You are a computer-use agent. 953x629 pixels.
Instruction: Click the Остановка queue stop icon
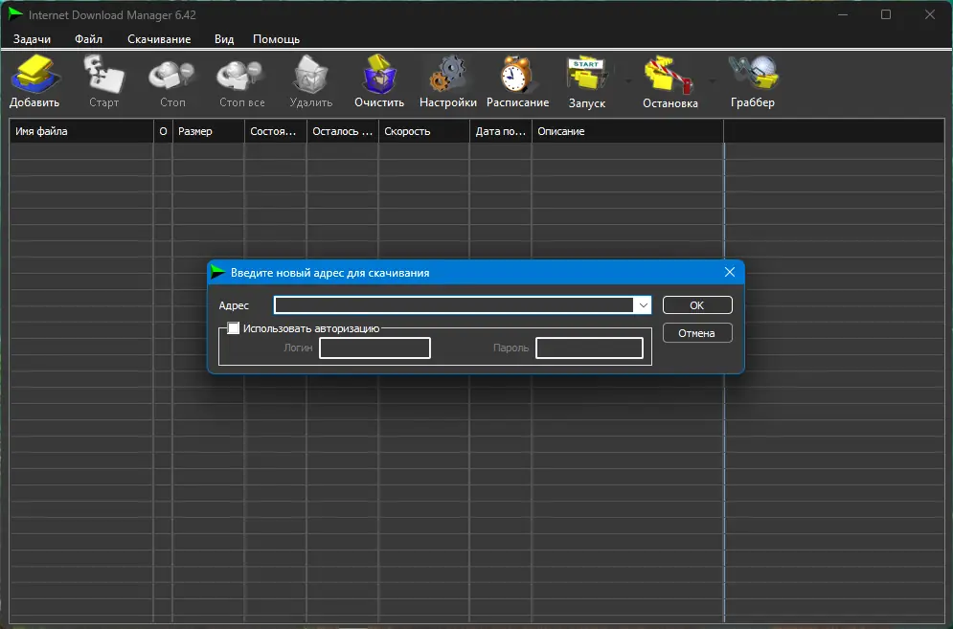(669, 76)
